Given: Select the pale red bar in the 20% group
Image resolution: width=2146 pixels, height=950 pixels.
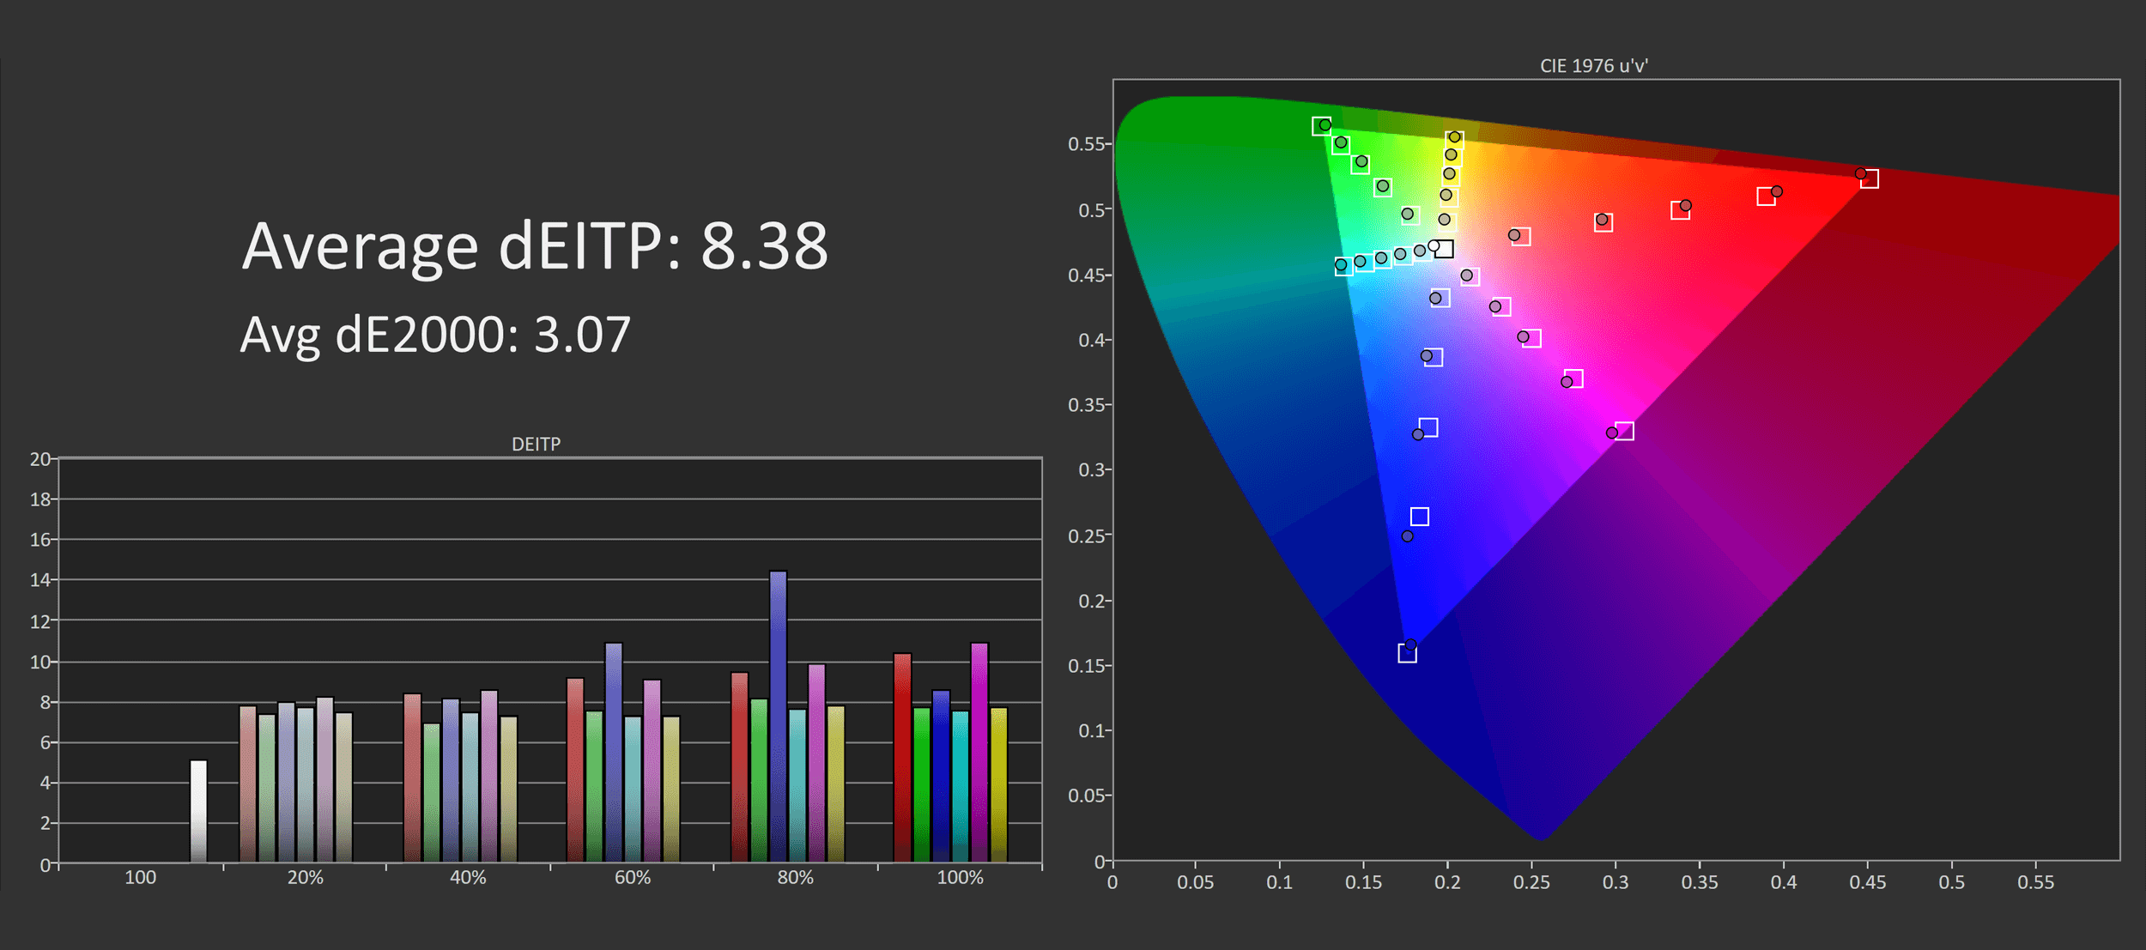Looking at the screenshot, I should (x=248, y=784).
